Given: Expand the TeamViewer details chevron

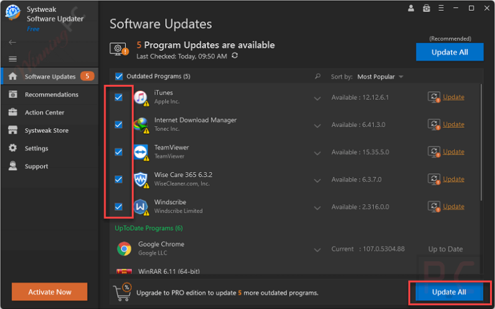Looking at the screenshot, I should click(317, 153).
